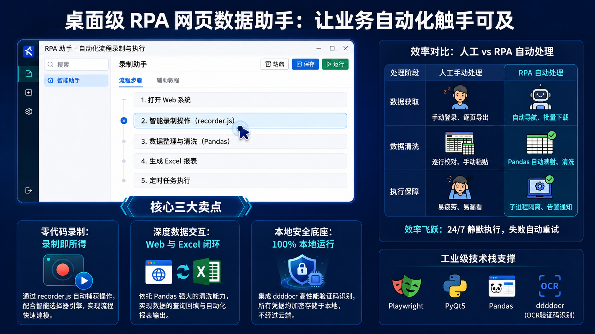Click the sync arrows icon
Screen dimensions: 595x334
tap(183, 272)
